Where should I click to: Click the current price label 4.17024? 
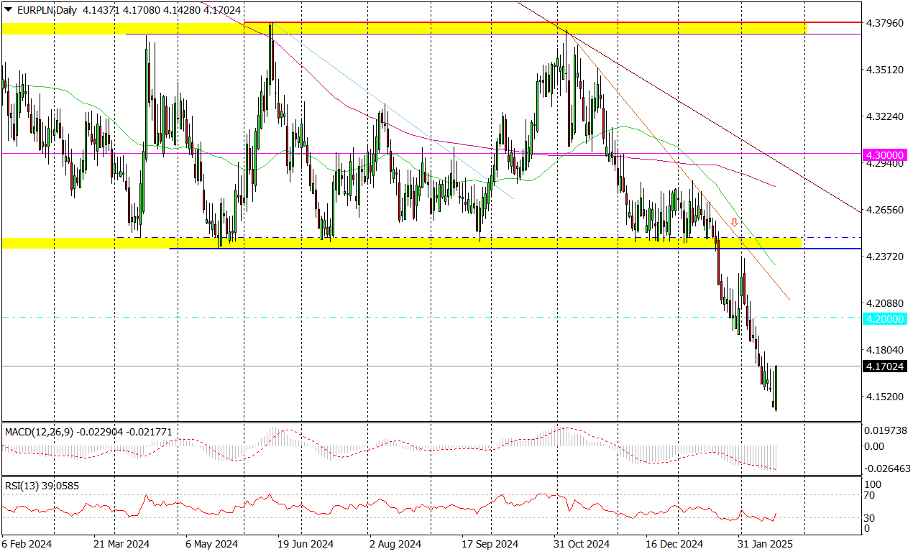pos(885,366)
